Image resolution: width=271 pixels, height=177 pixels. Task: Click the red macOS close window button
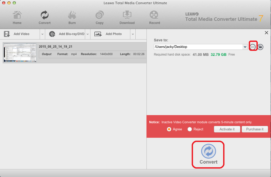click(x=4, y=3)
